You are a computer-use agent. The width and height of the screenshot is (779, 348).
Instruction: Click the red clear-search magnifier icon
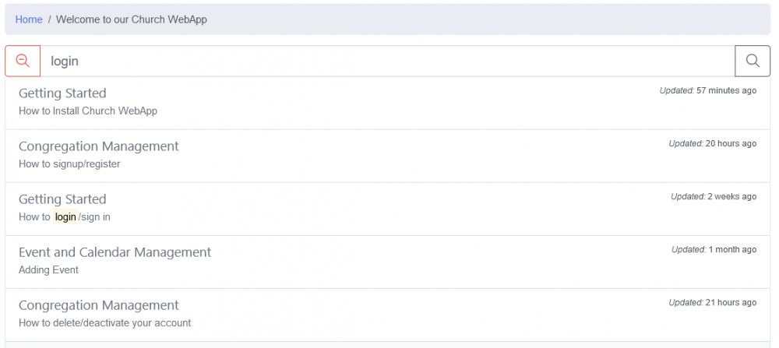[x=23, y=61]
